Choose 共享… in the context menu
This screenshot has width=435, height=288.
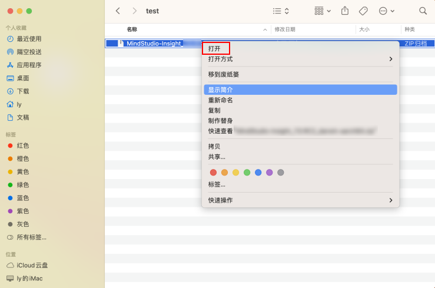click(300, 157)
